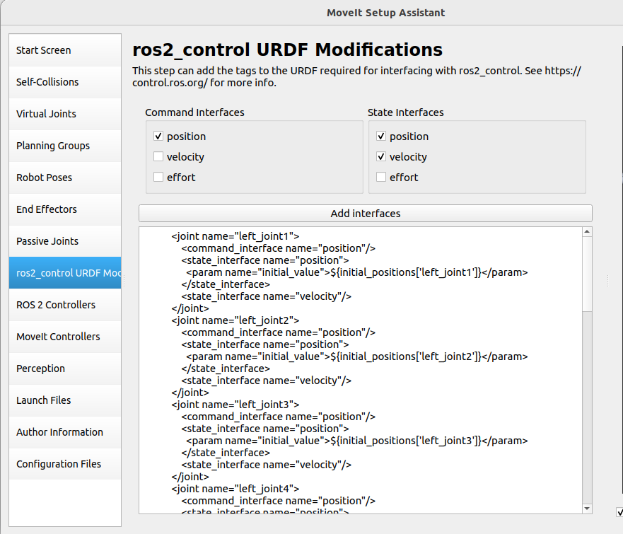Image resolution: width=623 pixels, height=534 pixels.
Task: Click the right-side splitter handle
Action: coord(608,281)
